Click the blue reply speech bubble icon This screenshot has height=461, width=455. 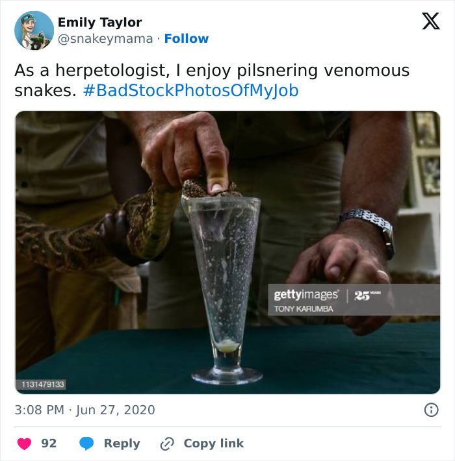pyautogui.click(x=86, y=443)
